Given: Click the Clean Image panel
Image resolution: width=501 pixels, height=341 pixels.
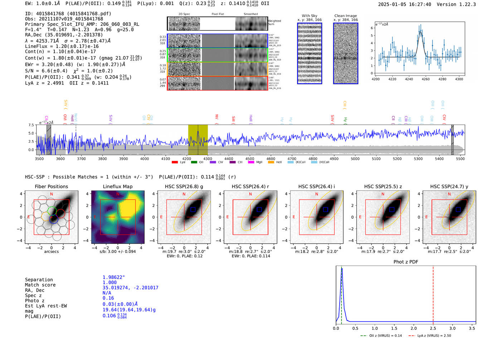Looking at the screenshot, I should 346,53.
